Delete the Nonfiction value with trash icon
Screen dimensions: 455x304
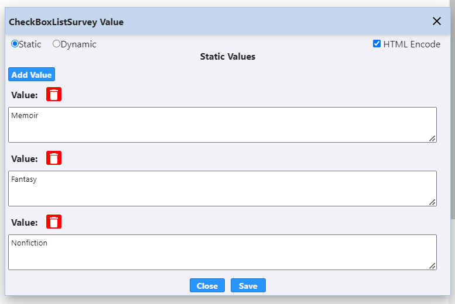pyautogui.click(x=54, y=222)
